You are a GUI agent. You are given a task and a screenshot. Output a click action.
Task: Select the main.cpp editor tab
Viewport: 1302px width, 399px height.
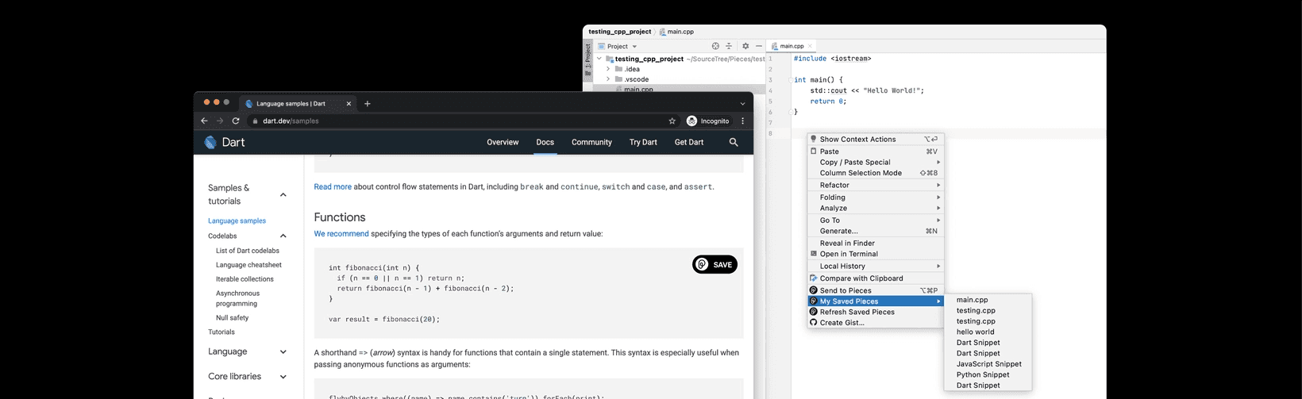coord(792,47)
